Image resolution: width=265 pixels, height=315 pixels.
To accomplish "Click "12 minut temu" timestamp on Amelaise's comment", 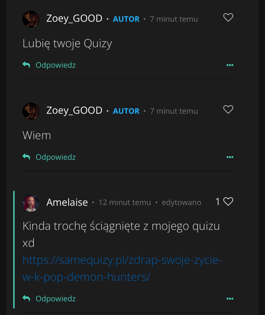I will [x=125, y=202].
